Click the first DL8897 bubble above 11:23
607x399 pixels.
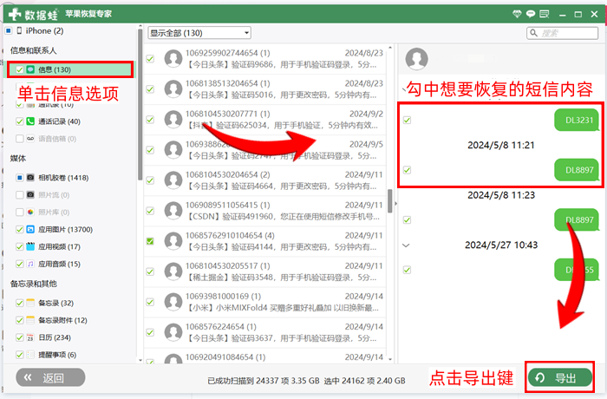click(578, 170)
